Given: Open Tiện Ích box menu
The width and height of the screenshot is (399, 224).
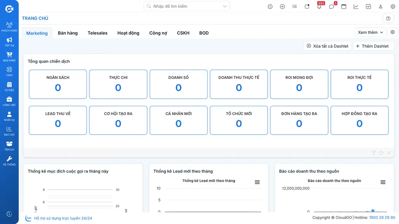Looking at the screenshot, I should 9,146.
